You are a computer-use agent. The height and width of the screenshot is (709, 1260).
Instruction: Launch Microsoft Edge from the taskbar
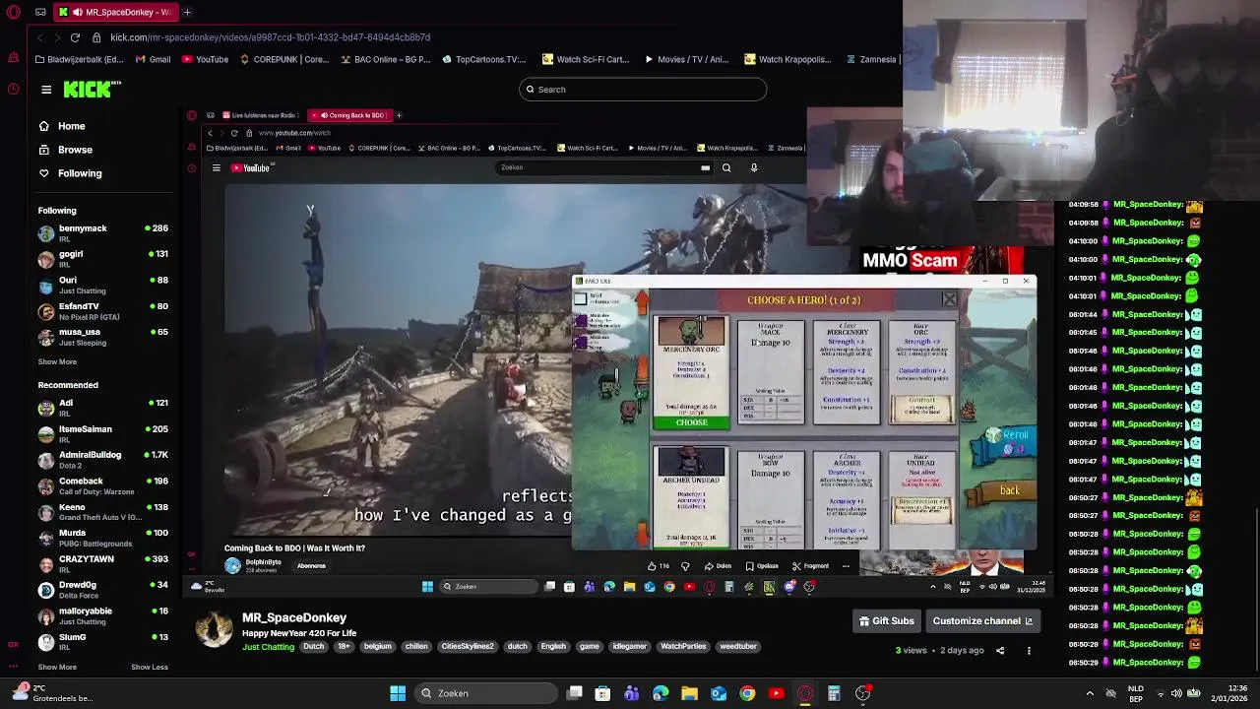[661, 693]
